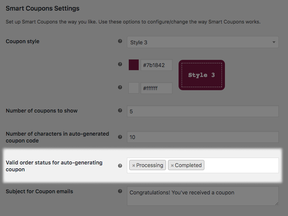
Task: Click the Subject for Coupon emails textarea
Action: 203,196
